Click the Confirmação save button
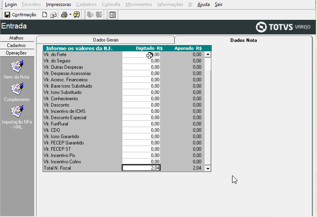Viewport: 317px width, 217px height. coord(20,14)
